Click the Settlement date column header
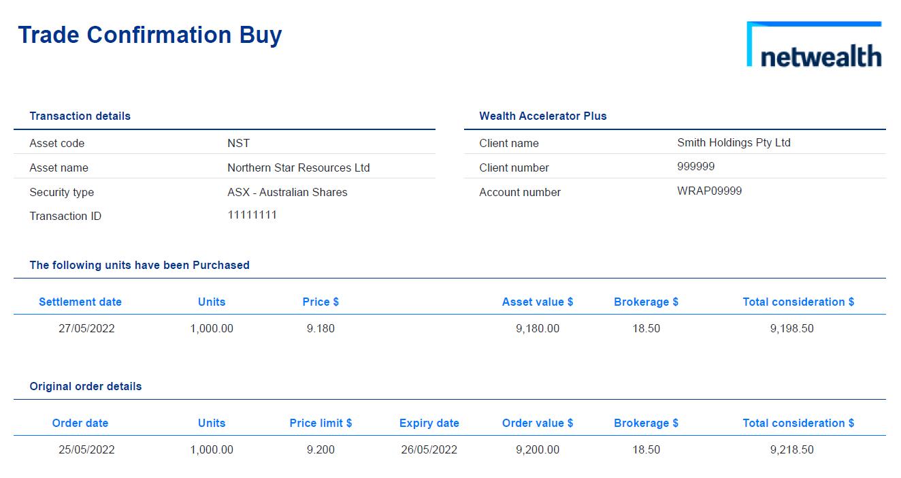Screen dimensions: 901x478 pos(80,302)
